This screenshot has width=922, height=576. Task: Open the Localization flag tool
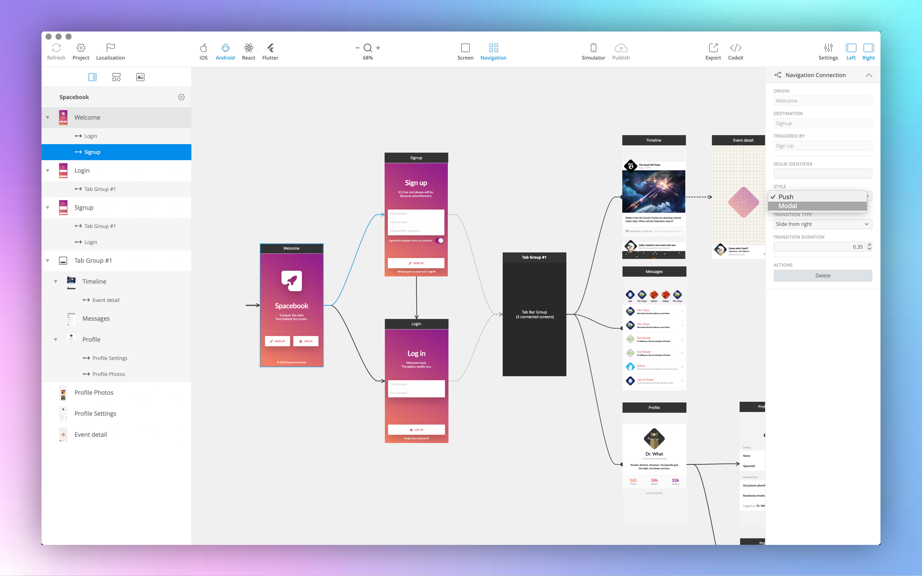click(x=110, y=48)
